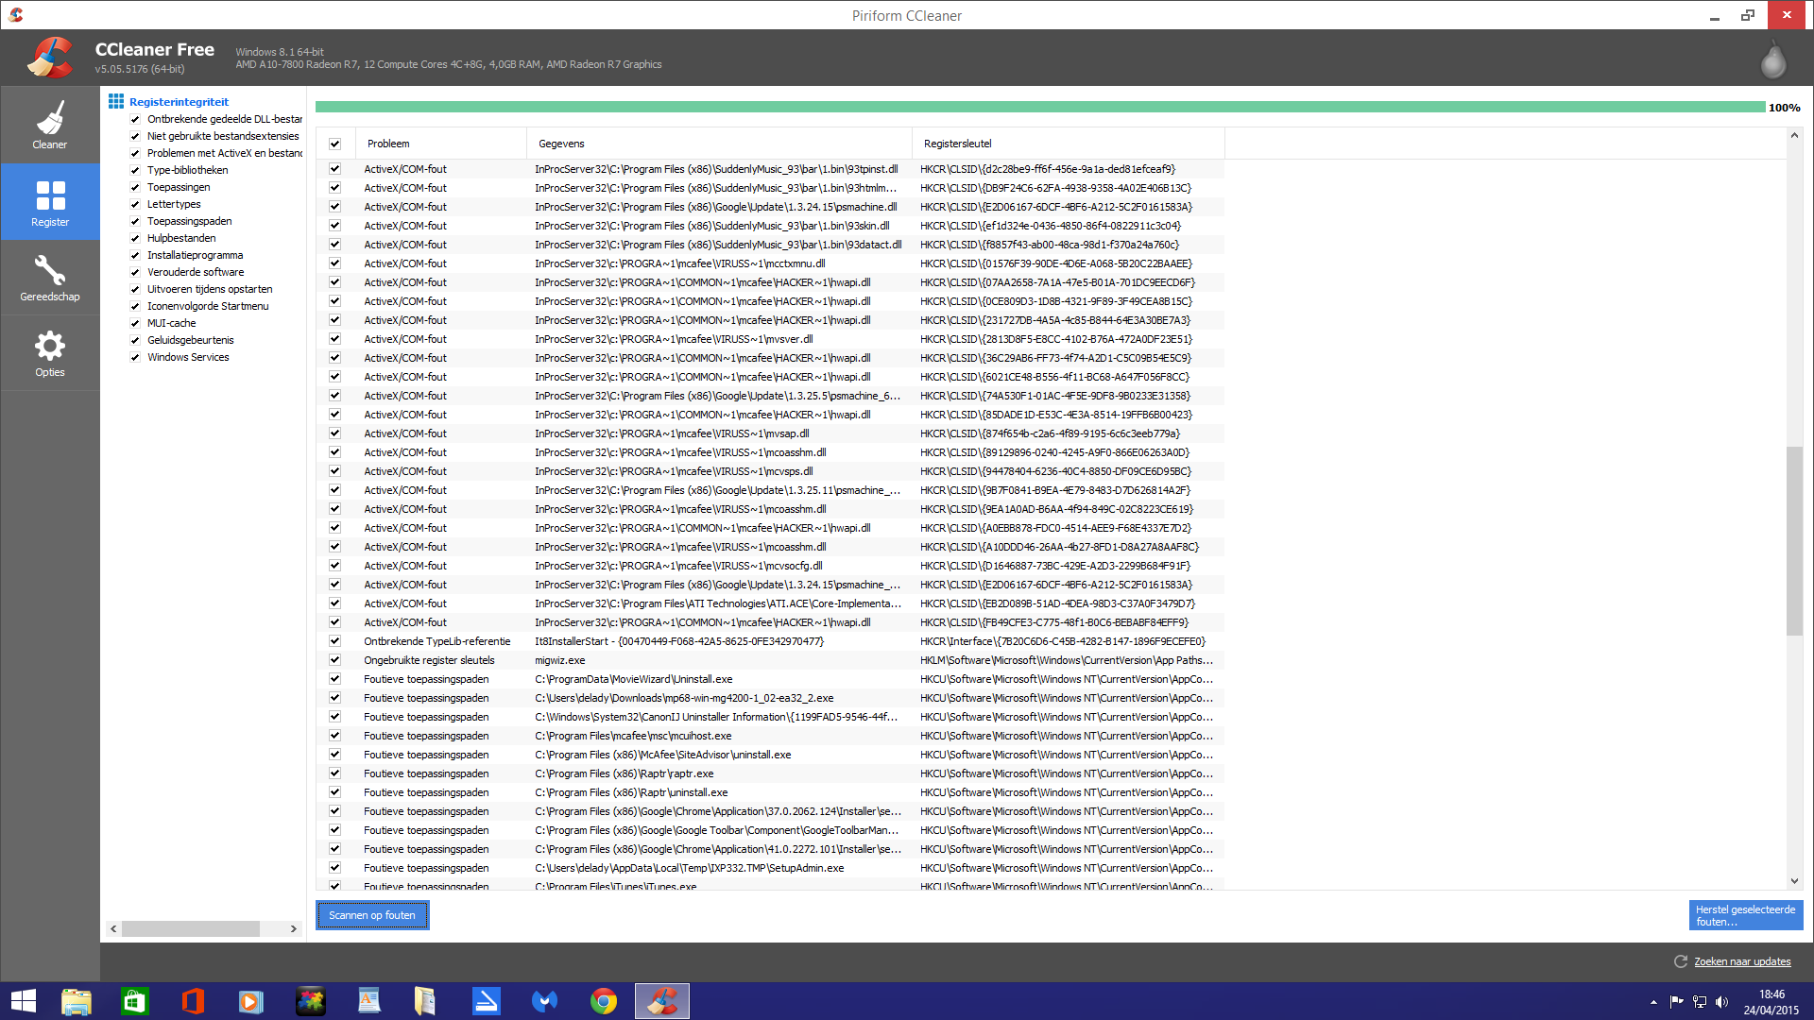The height and width of the screenshot is (1020, 1814).
Task: Uncheck the Hulpbestanden option
Action: point(135,238)
